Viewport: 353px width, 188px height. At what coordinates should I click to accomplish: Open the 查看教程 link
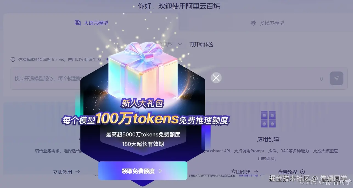tap(287, 172)
